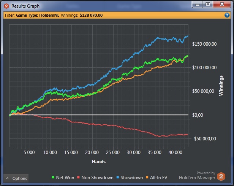234x186 pixels.
Task: Click the Non Showdown legend label
Action: click(97, 178)
